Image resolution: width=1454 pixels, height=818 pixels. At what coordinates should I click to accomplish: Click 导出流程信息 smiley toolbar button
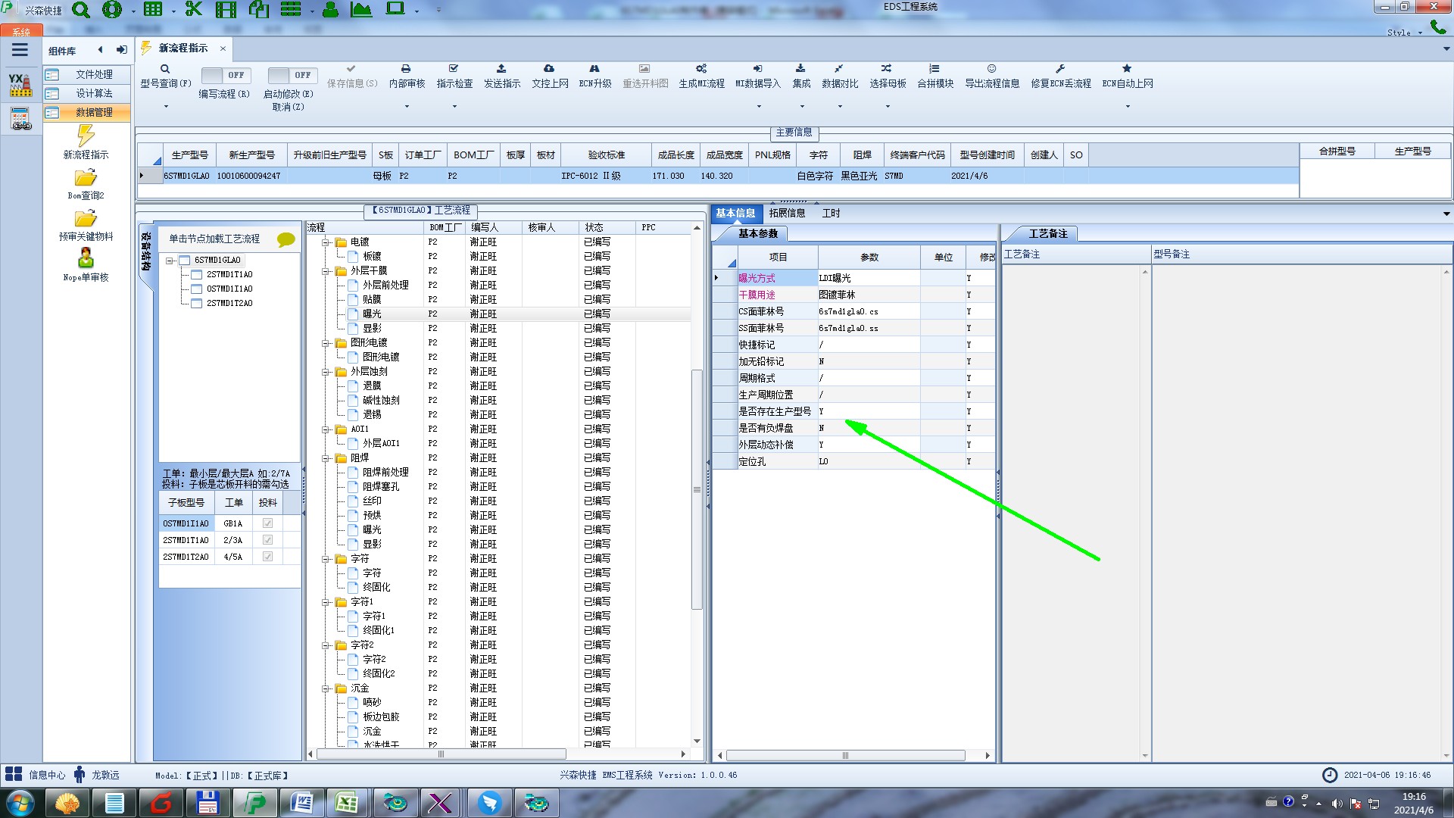(992, 76)
